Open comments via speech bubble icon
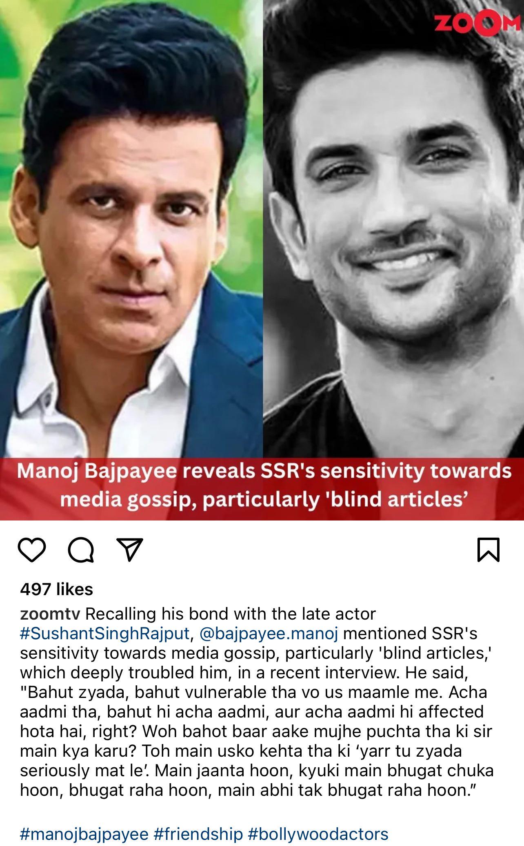 (x=81, y=550)
